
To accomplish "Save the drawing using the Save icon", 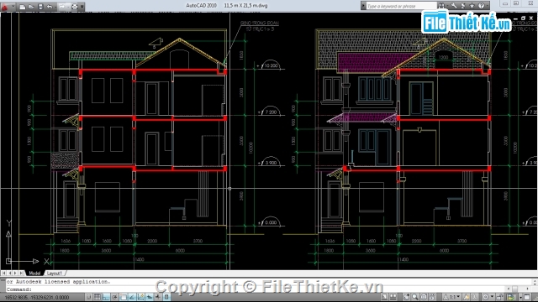I will [x=40, y=7].
